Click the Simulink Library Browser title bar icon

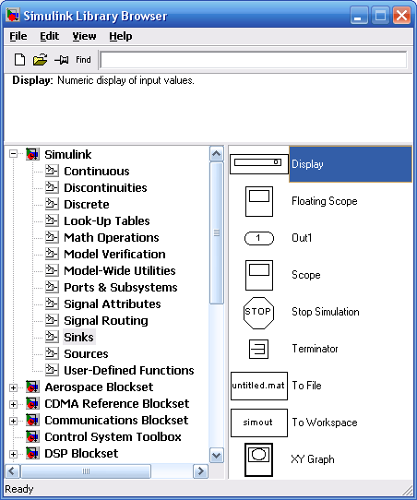coord(13,15)
